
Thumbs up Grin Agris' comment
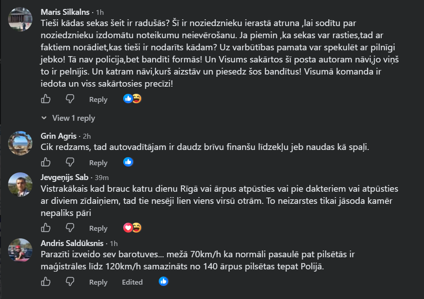click(46, 162)
